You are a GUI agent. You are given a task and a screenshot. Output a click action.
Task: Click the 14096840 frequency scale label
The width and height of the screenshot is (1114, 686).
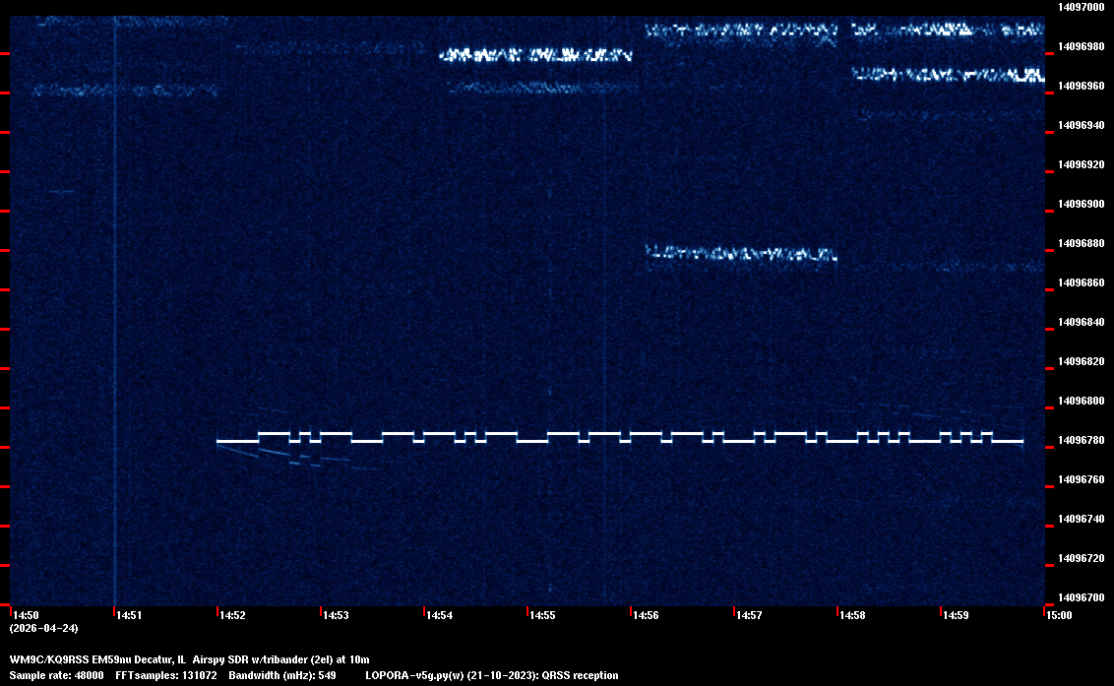(x=1081, y=322)
